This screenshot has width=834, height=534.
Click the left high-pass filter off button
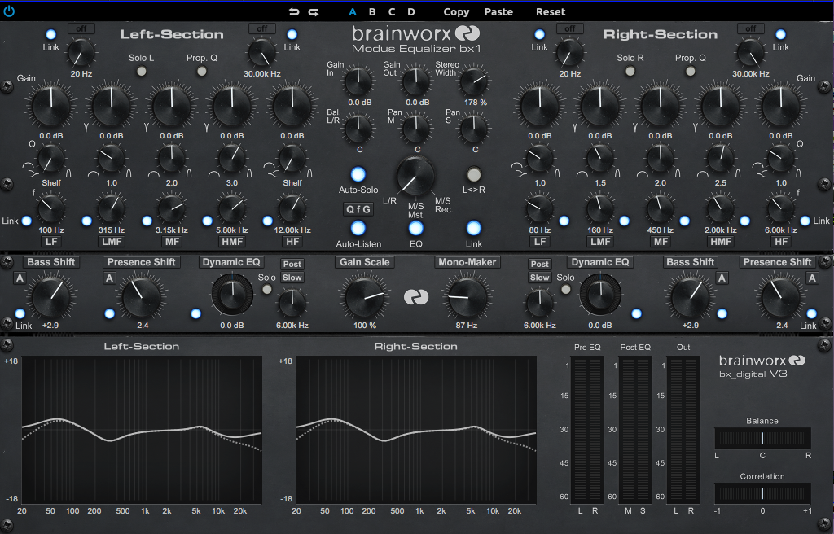coord(81,28)
